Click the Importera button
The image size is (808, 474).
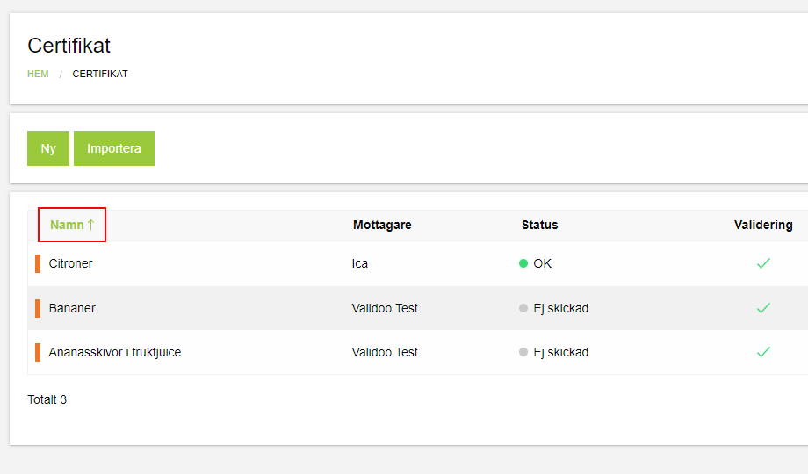coord(114,148)
